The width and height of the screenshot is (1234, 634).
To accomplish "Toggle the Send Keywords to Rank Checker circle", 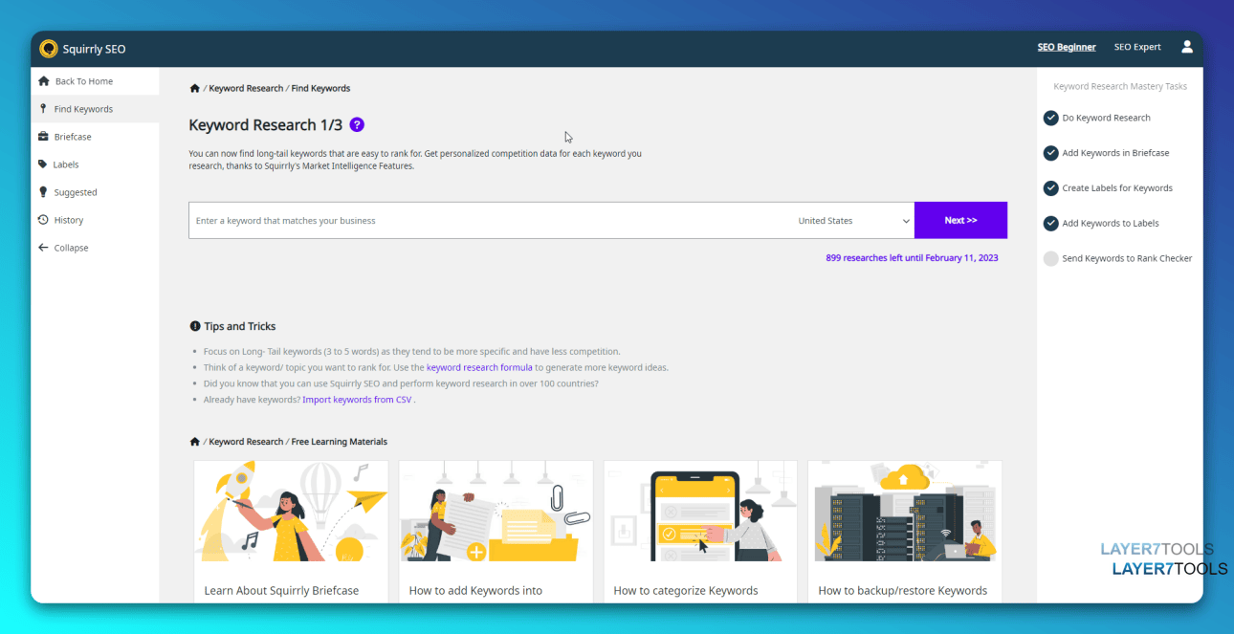I will [1050, 258].
